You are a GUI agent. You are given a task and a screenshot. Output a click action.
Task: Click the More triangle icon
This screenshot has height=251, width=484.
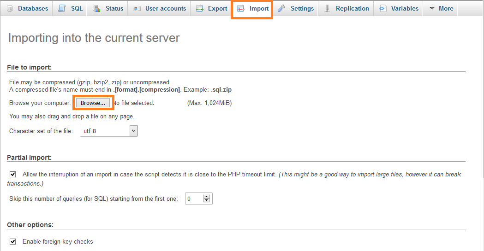click(432, 8)
